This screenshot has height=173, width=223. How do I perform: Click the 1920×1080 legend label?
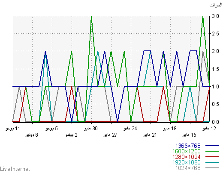[187, 162]
